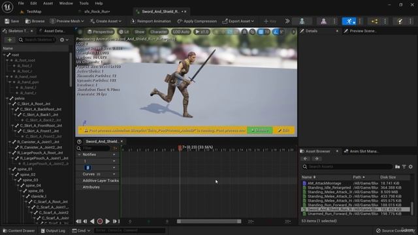This screenshot has height=235, width=418.
Task: Click the red timeline playhead marker
Action: tap(180, 148)
